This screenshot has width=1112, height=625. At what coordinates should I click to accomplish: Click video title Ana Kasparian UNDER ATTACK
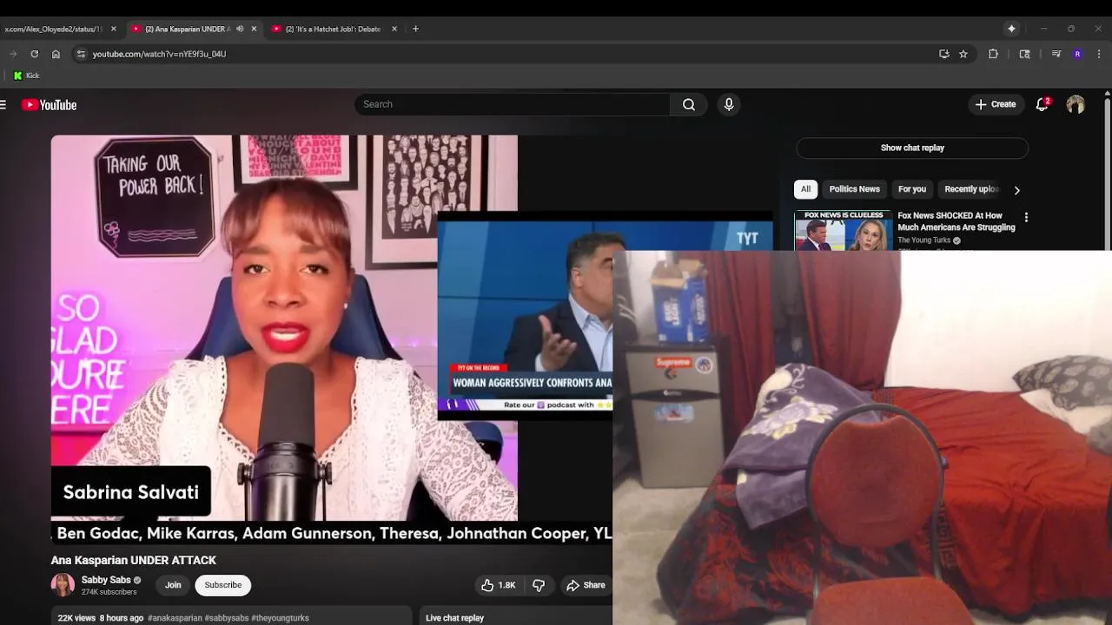[134, 561]
